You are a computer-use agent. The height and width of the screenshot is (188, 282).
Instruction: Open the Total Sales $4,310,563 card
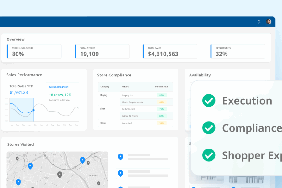(170, 51)
